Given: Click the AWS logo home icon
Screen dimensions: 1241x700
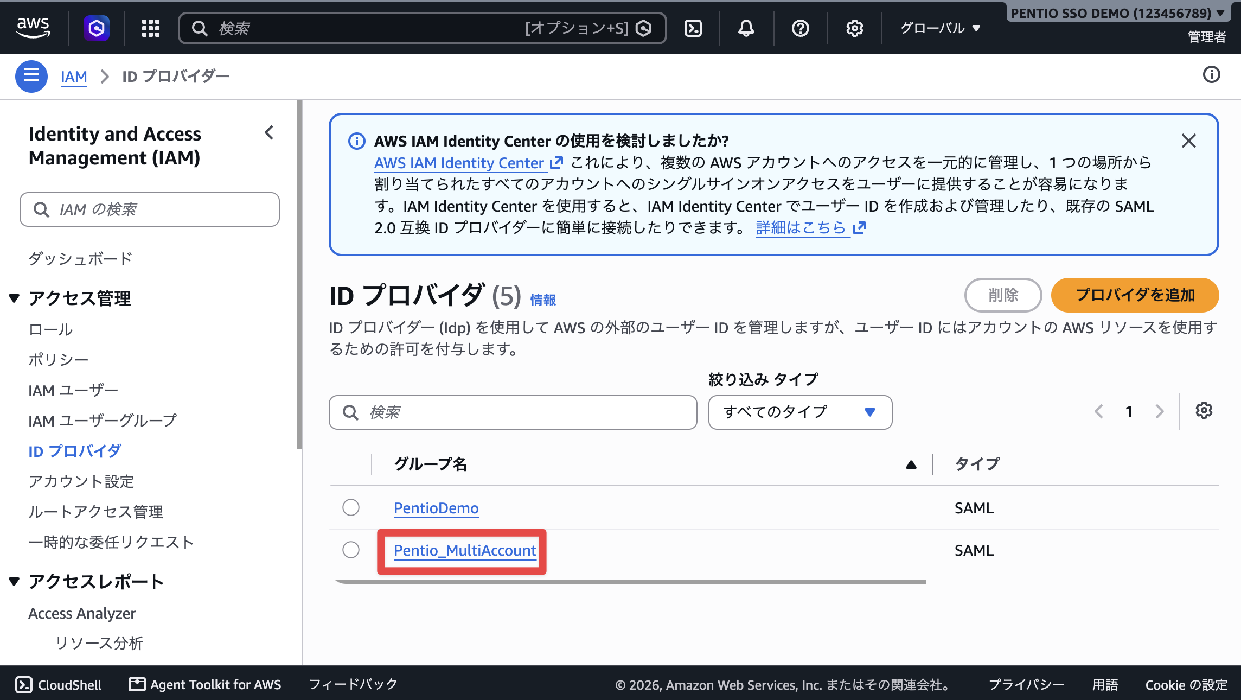Looking at the screenshot, I should (x=33, y=28).
